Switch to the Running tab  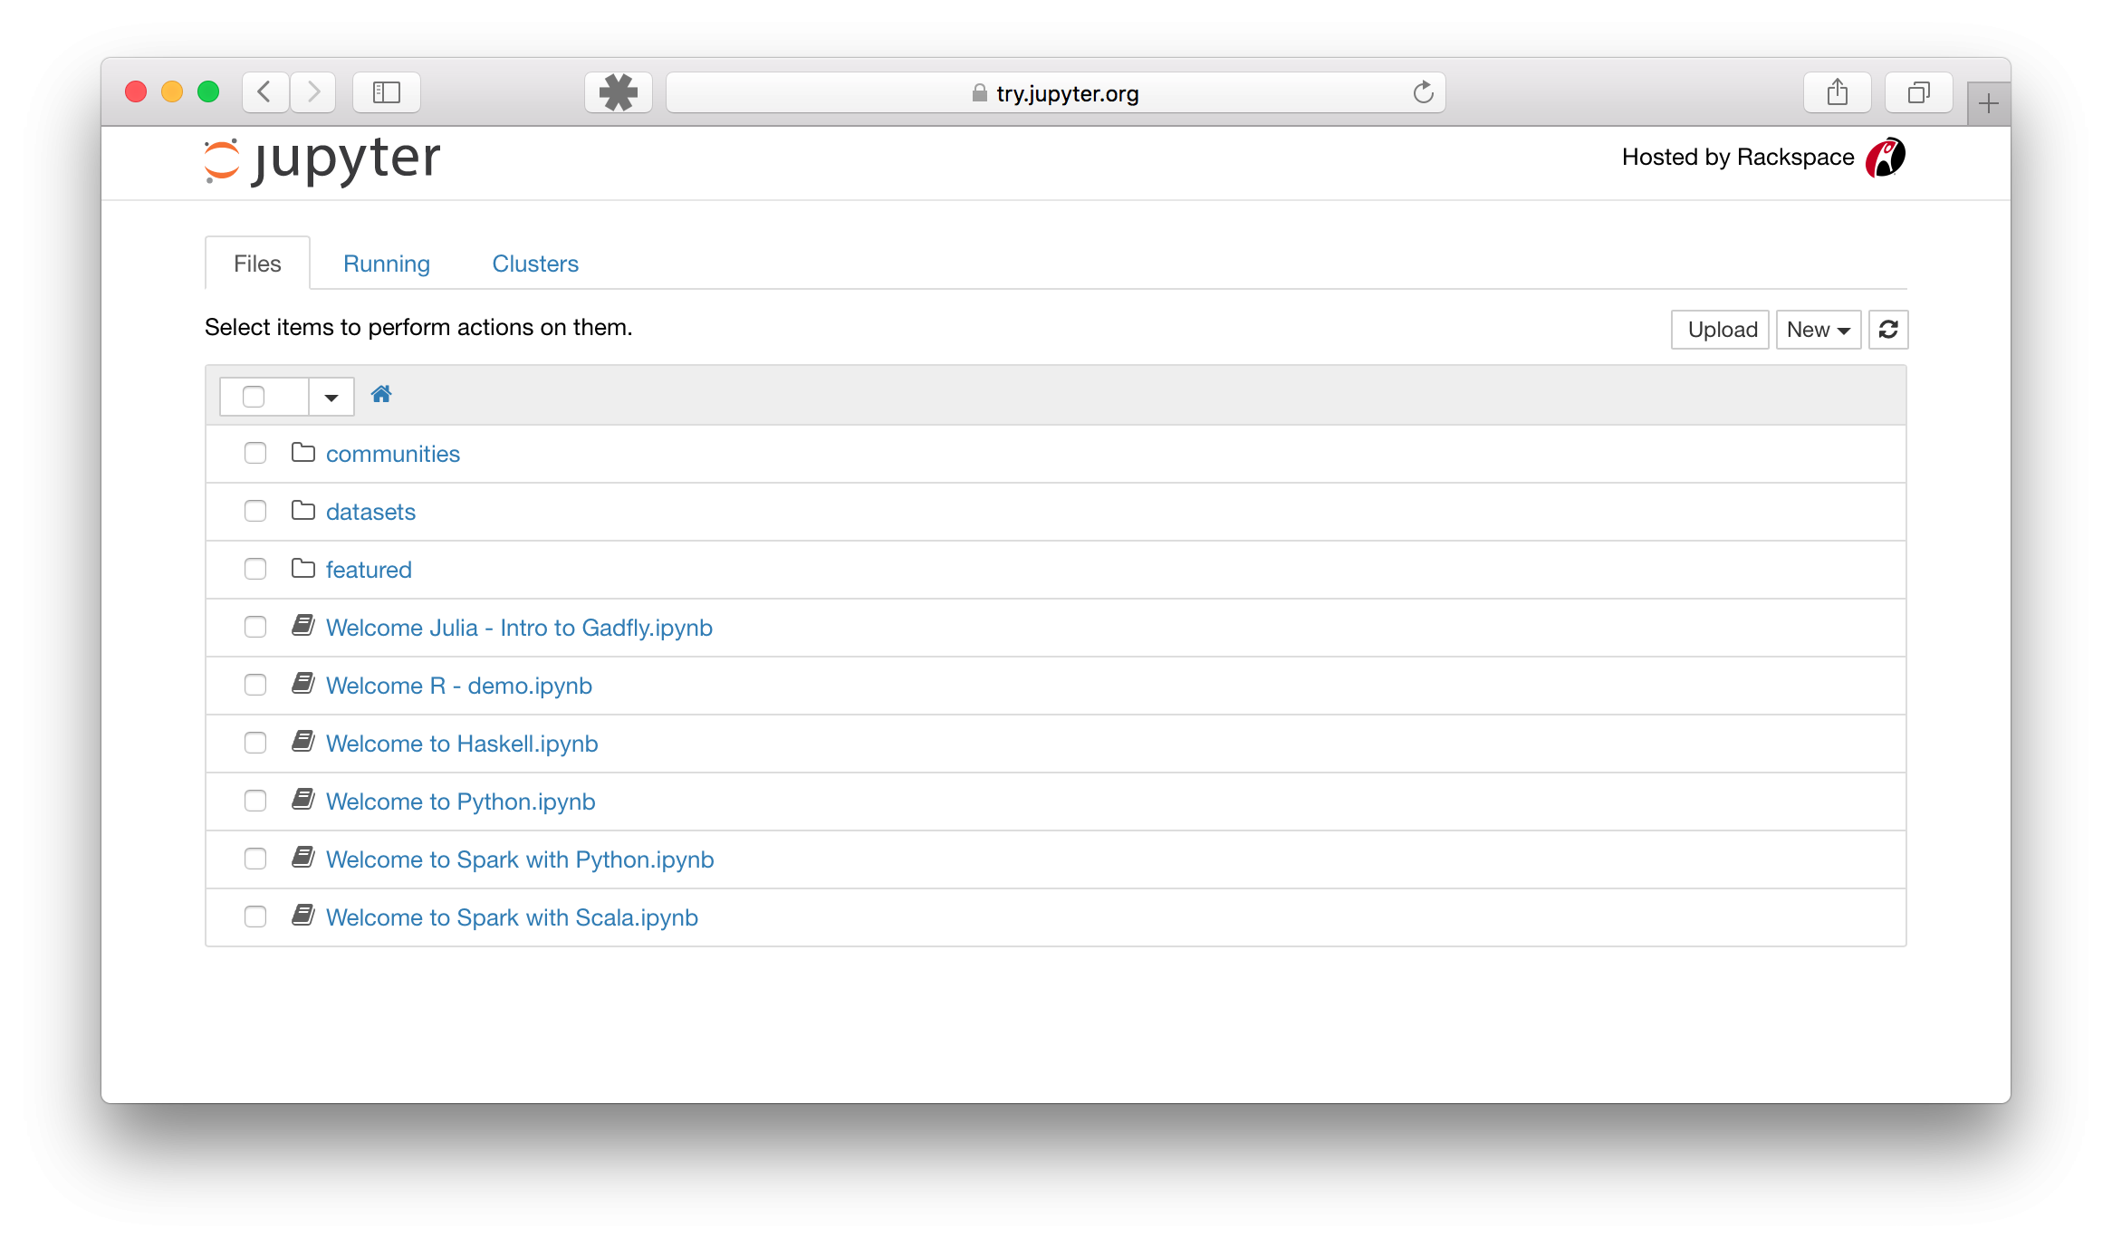click(x=385, y=263)
